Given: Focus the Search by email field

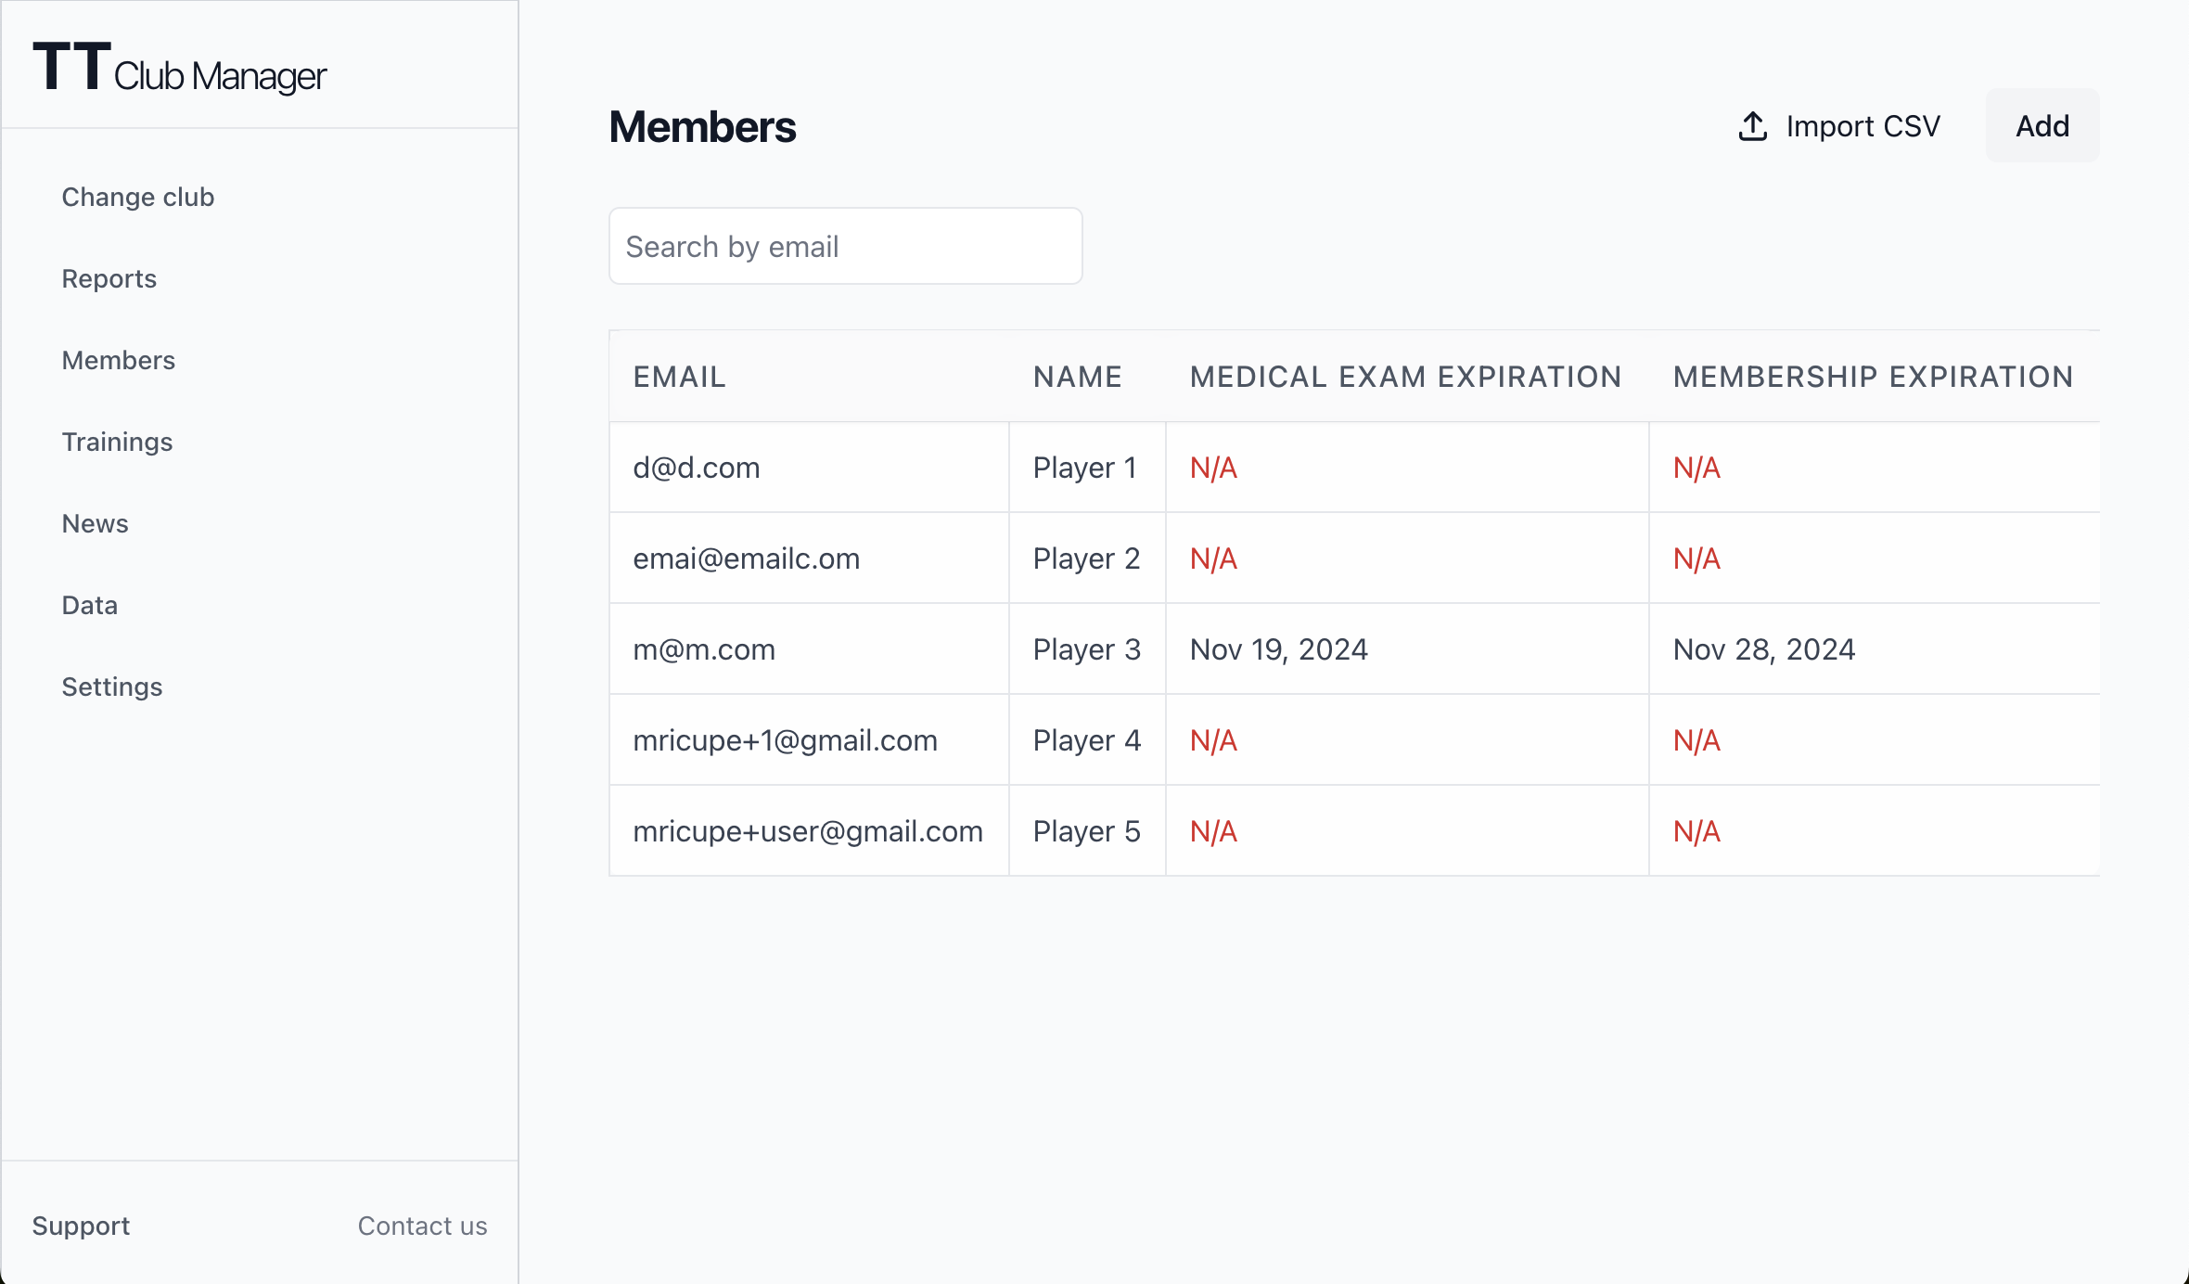Looking at the screenshot, I should click(845, 247).
